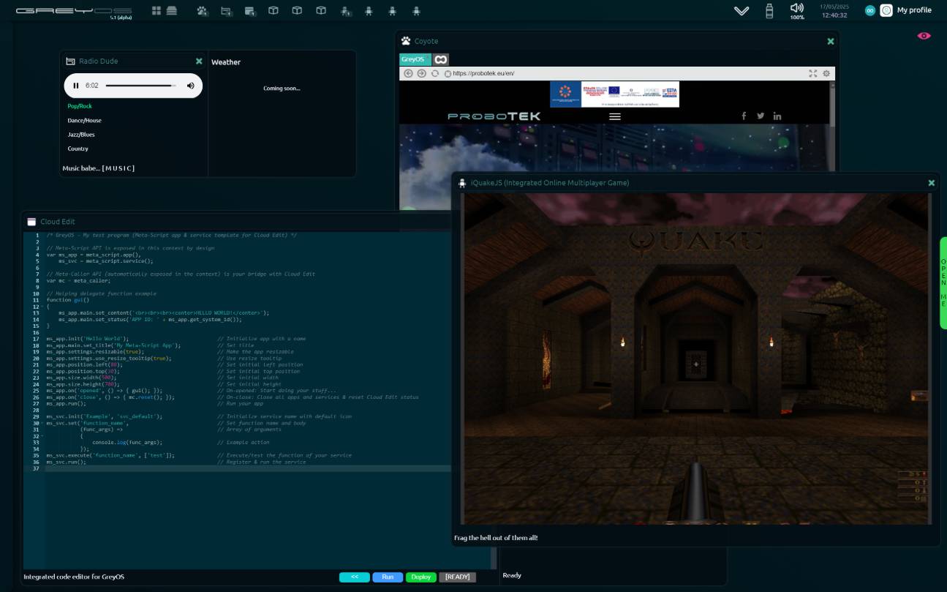The height and width of the screenshot is (592, 947).
Task: Run the script in Cloud Edit
Action: (388, 577)
